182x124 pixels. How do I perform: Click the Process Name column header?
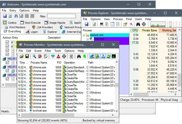pos(39,62)
